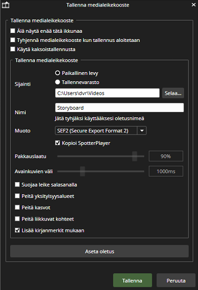Click the path field C:\Users\dvr\Videos
This screenshot has height=290, width=198.
click(107, 93)
